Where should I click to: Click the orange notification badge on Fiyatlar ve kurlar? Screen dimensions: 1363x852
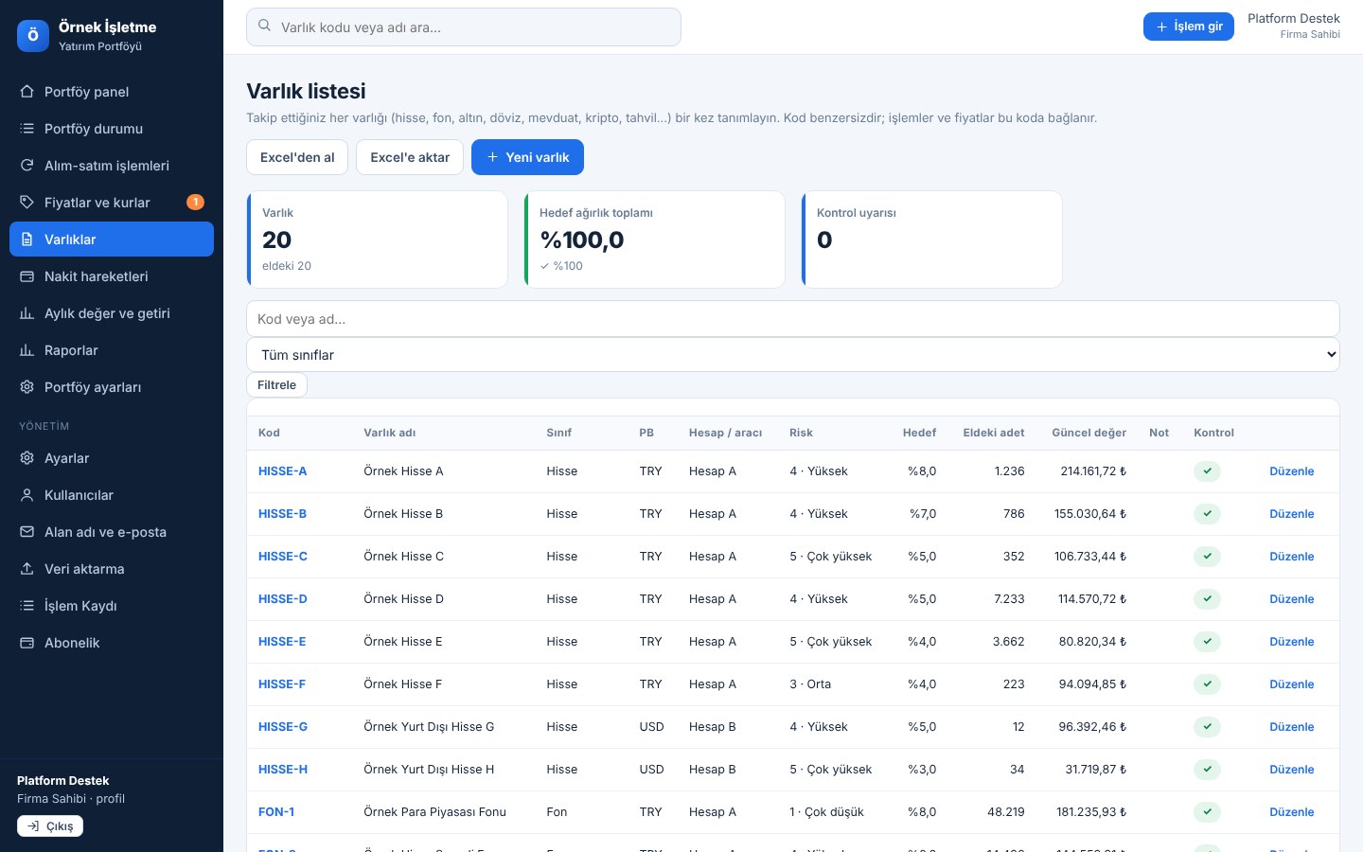tap(195, 202)
